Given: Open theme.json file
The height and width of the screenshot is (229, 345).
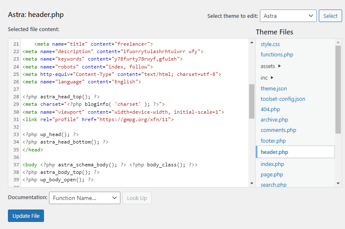Looking at the screenshot, I should [274, 88].
